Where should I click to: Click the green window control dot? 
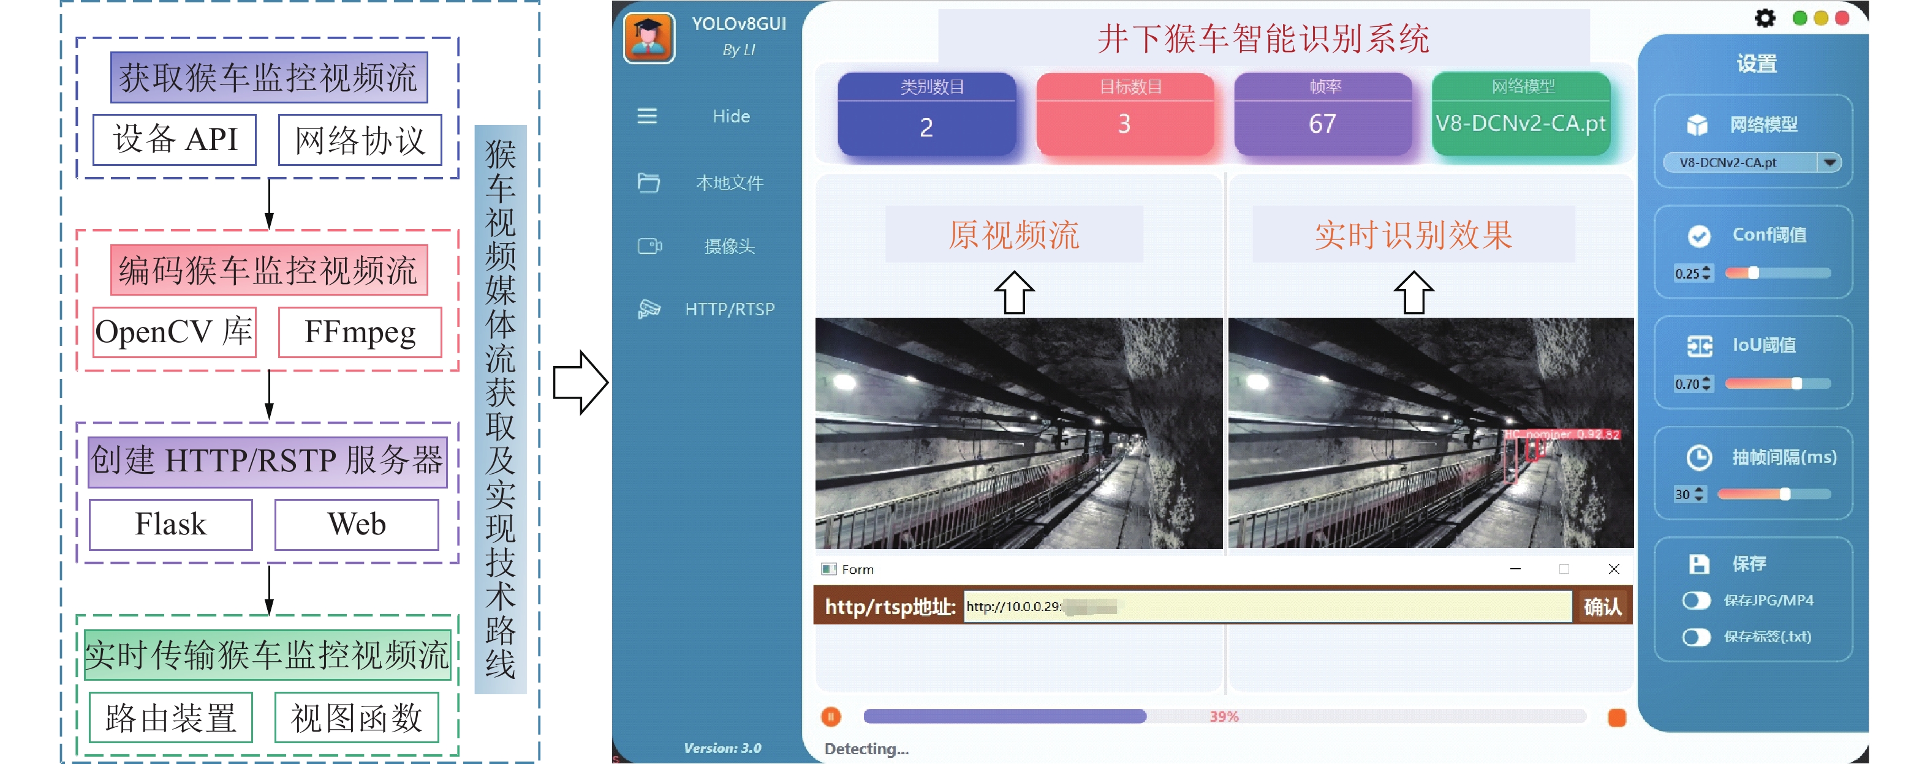point(1799,18)
